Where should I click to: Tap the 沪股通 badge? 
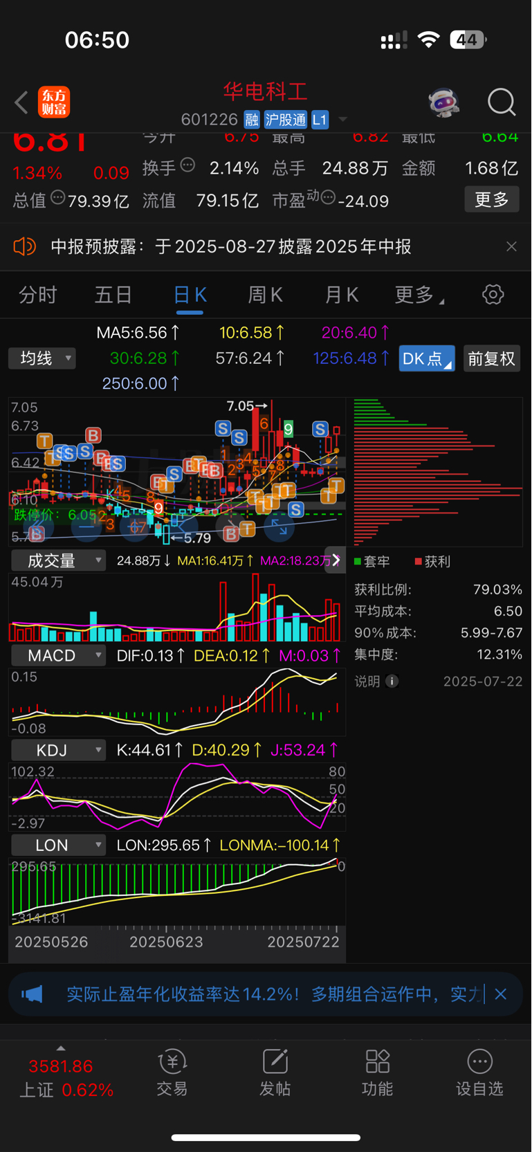(286, 120)
